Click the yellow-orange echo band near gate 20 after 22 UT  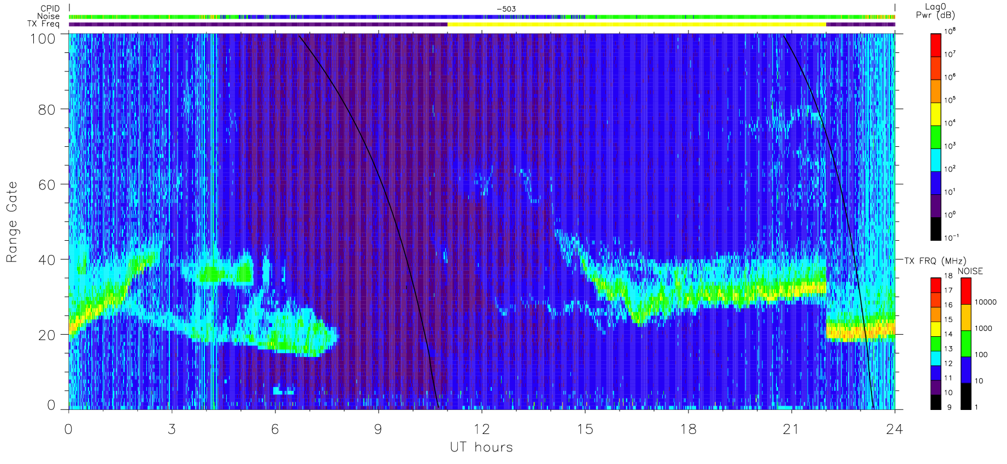[x=860, y=331]
